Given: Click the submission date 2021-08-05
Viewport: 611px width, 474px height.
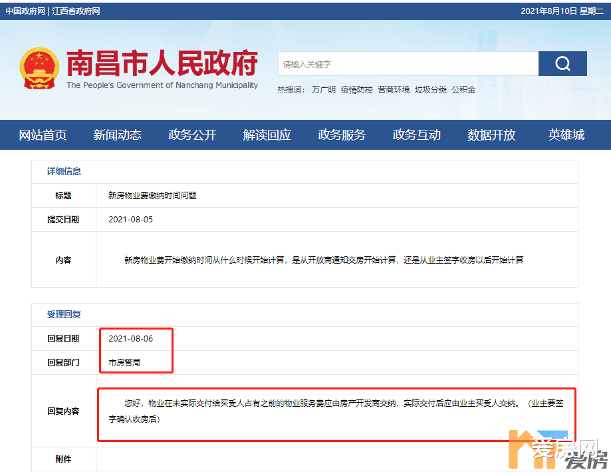Looking at the screenshot, I should 130,220.
